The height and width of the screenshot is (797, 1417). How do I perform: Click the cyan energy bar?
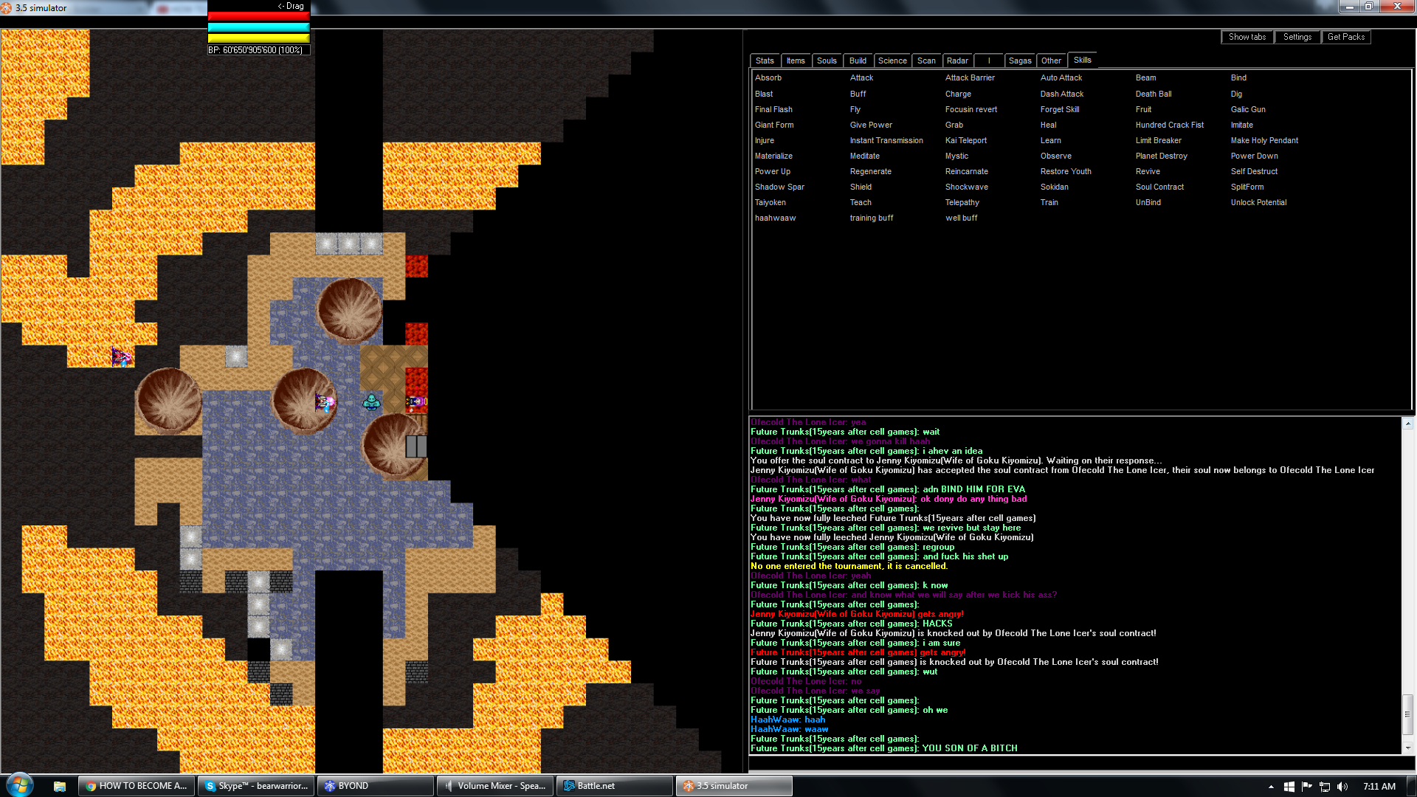coord(258,27)
